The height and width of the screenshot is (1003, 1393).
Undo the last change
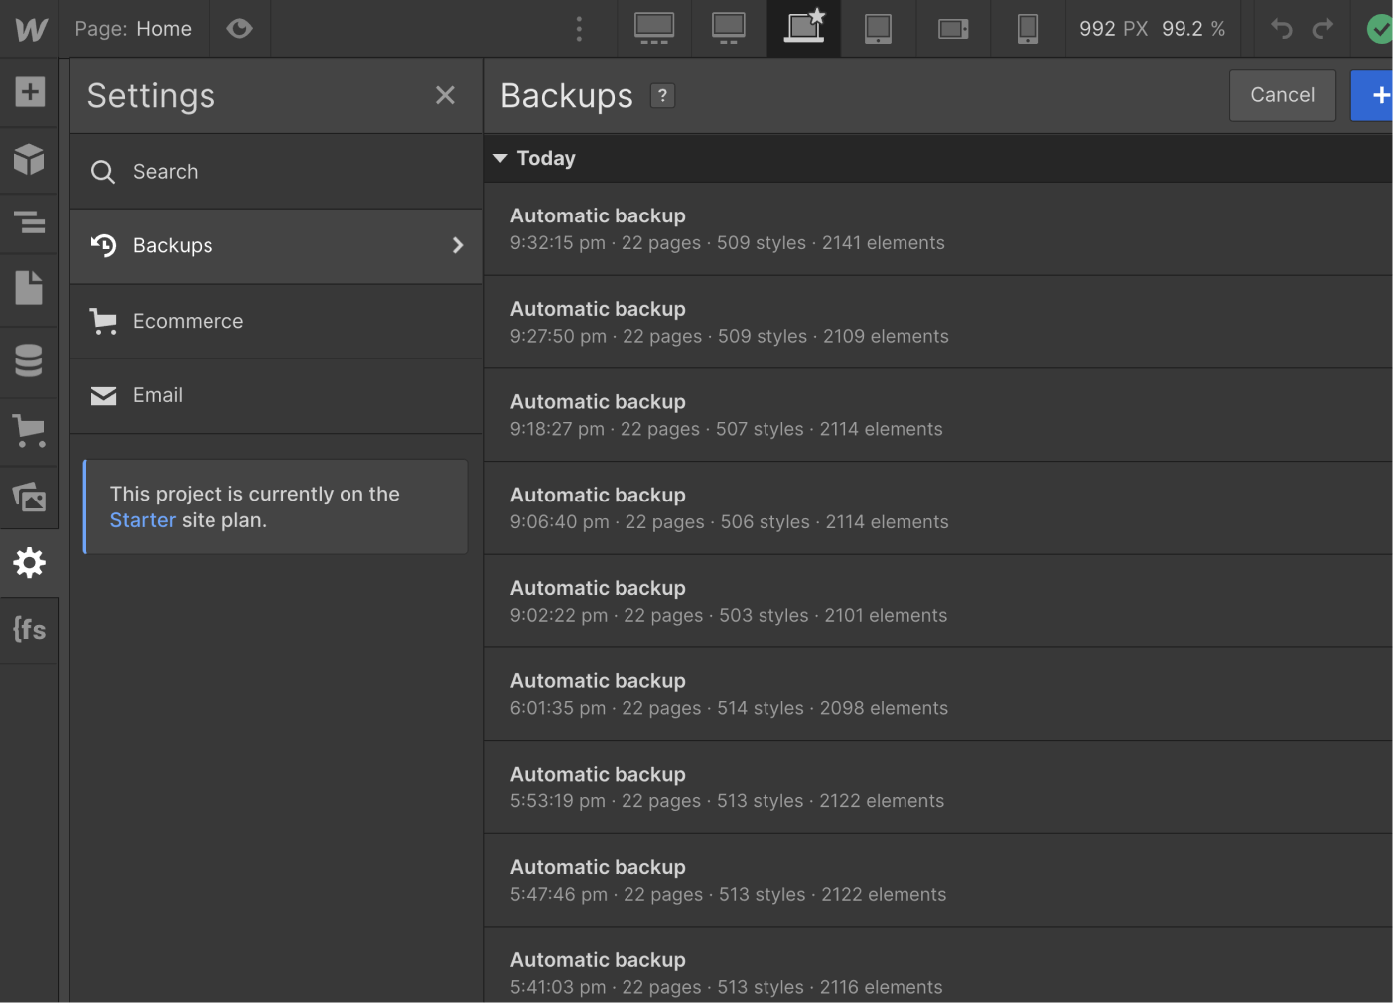point(1282,29)
